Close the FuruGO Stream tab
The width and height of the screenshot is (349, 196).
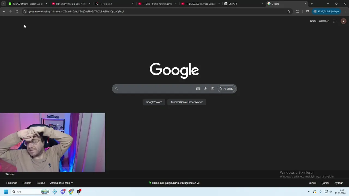(47, 4)
